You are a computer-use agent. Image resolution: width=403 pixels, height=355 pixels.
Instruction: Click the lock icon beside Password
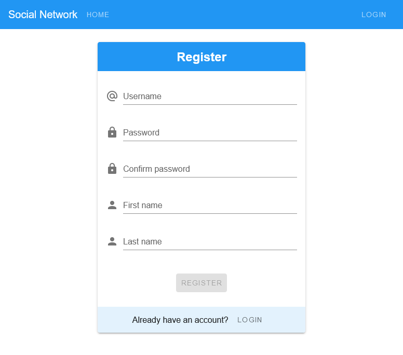coord(112,132)
